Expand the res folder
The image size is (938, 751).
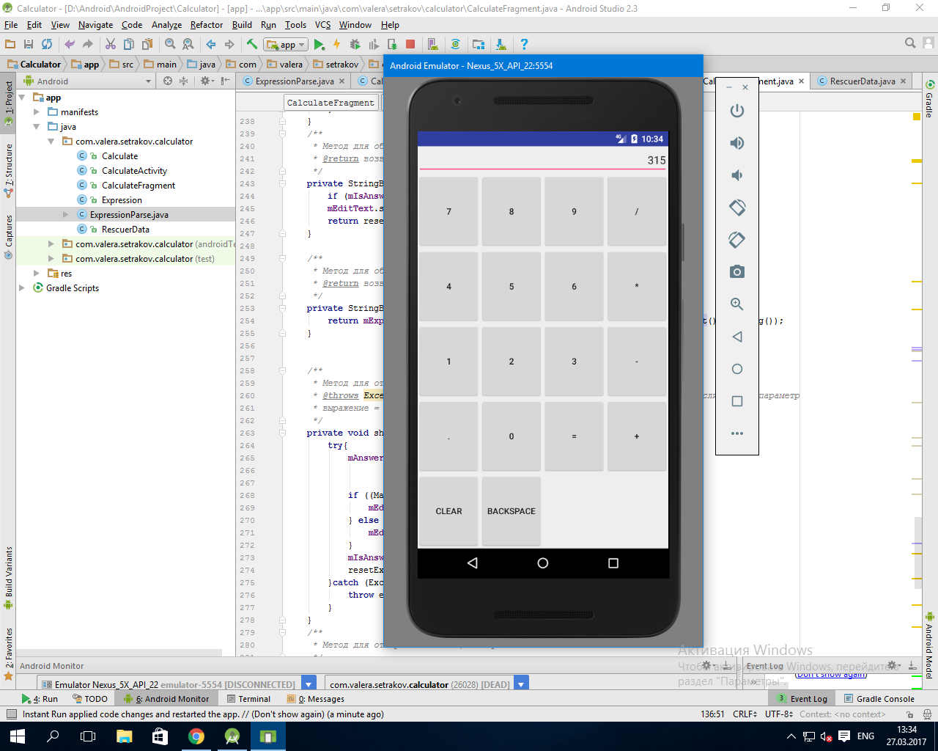click(x=37, y=274)
